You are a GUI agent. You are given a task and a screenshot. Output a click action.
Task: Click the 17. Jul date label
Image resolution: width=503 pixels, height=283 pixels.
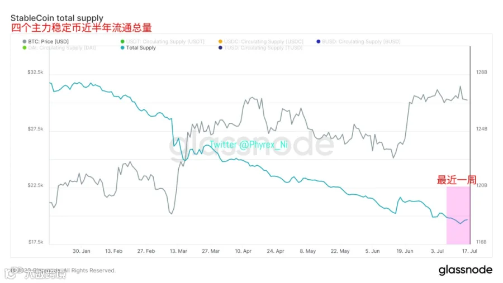coord(469,251)
